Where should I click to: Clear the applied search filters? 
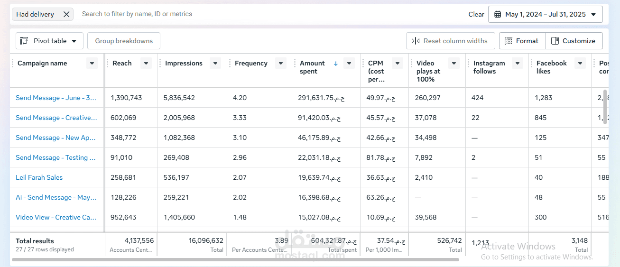476,14
